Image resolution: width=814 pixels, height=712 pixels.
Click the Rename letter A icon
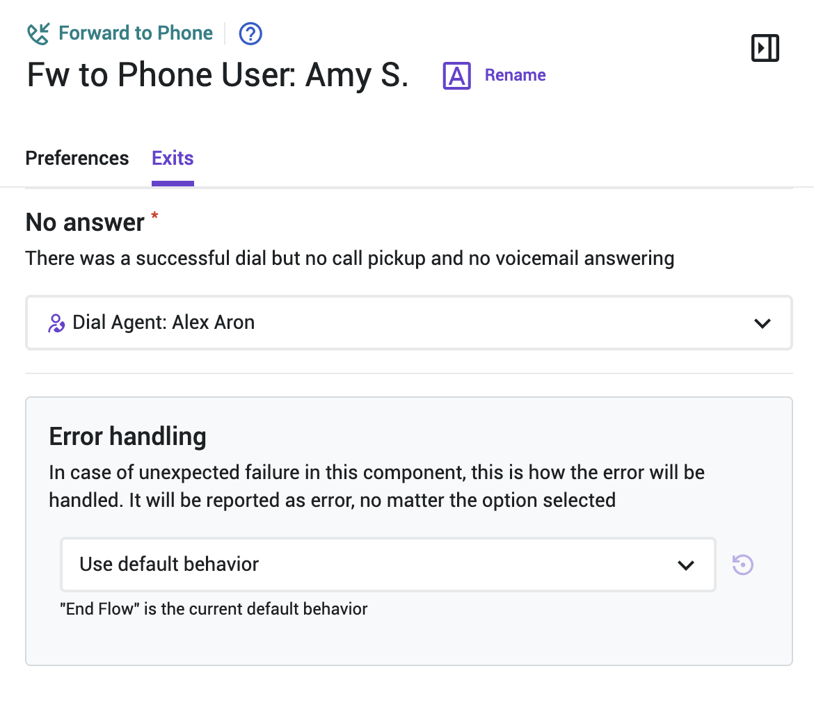(457, 76)
